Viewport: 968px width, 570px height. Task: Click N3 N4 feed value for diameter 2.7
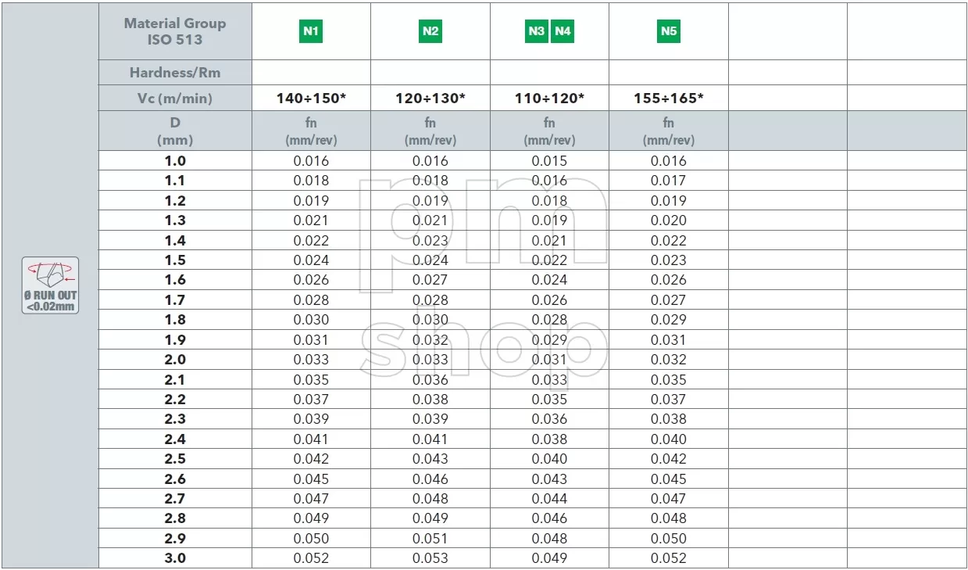[x=549, y=499]
